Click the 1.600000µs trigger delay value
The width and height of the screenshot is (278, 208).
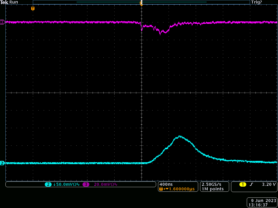tap(181, 189)
